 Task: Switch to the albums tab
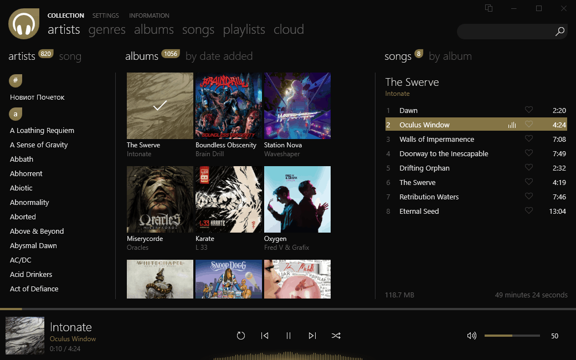click(x=154, y=29)
